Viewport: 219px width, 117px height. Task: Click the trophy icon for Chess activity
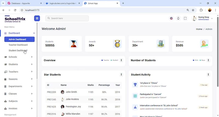pos(135,84)
